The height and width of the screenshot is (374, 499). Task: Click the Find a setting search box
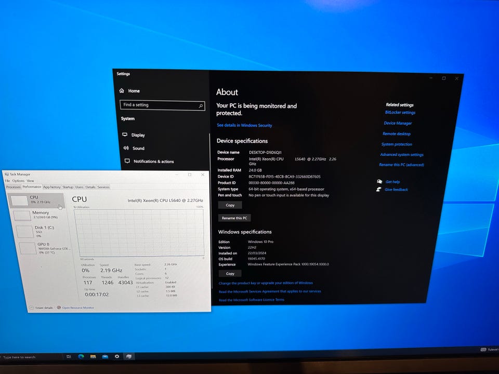(162, 105)
